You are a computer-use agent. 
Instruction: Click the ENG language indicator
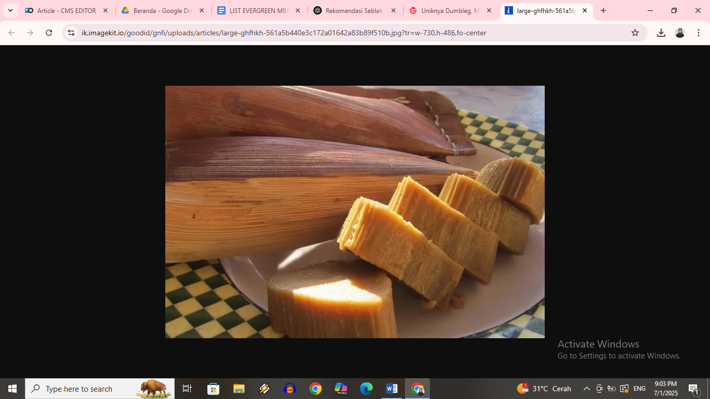639,389
